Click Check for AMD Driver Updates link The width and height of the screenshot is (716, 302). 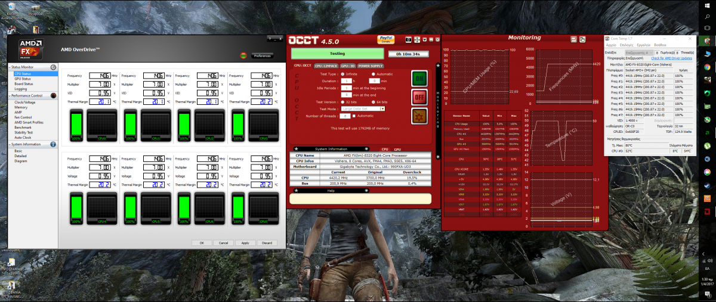pyautogui.click(x=671, y=58)
